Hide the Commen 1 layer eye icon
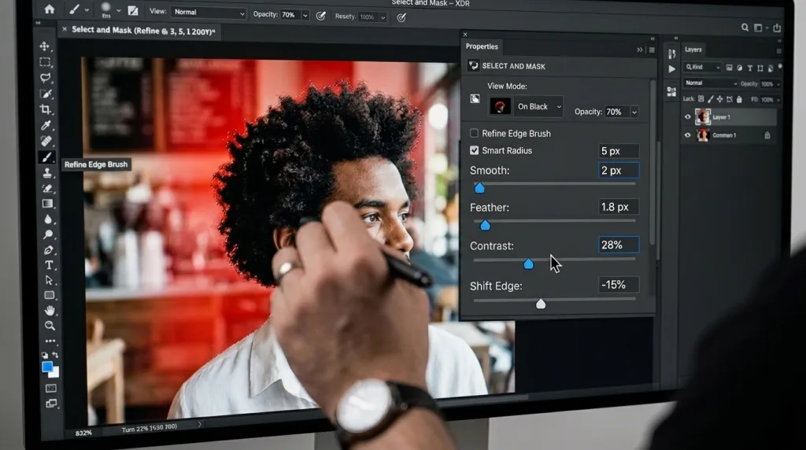This screenshot has width=806, height=450. point(688,135)
